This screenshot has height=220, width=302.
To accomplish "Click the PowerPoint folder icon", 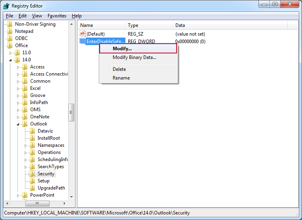I will point(25,195).
